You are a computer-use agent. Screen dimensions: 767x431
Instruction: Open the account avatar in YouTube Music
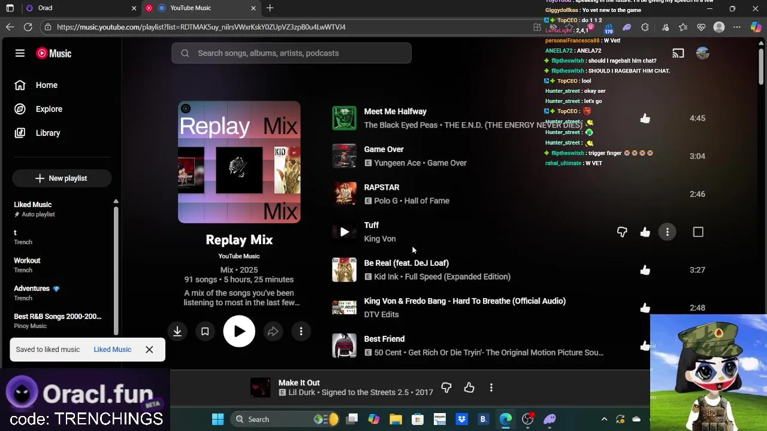point(703,53)
